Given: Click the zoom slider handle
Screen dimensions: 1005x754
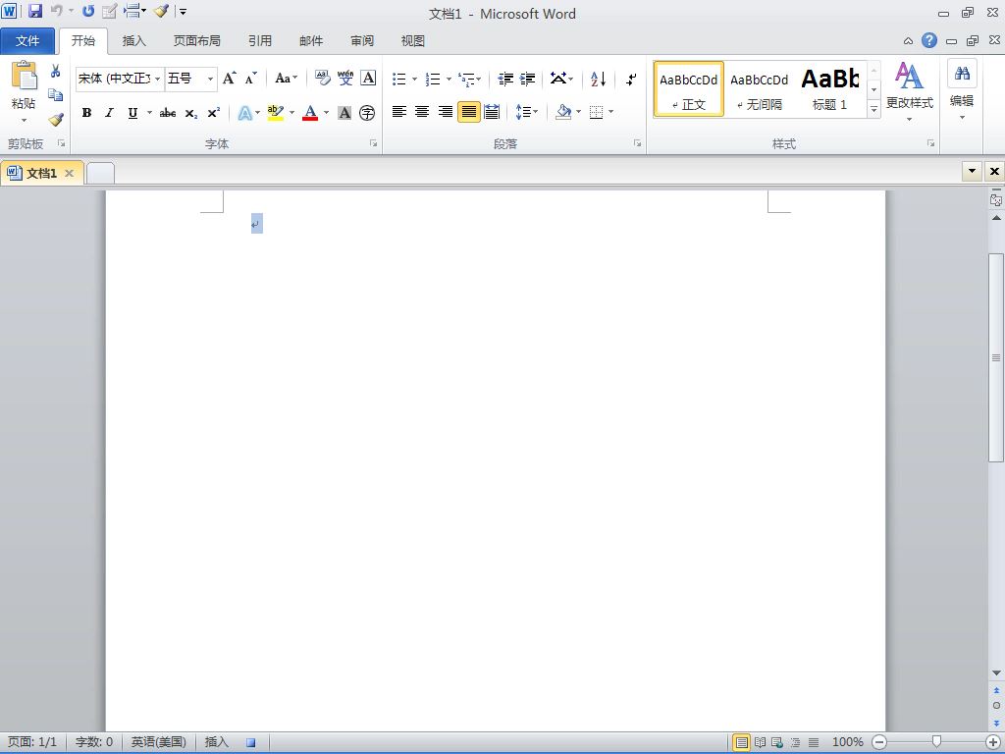Looking at the screenshot, I should pyautogui.click(x=936, y=742).
